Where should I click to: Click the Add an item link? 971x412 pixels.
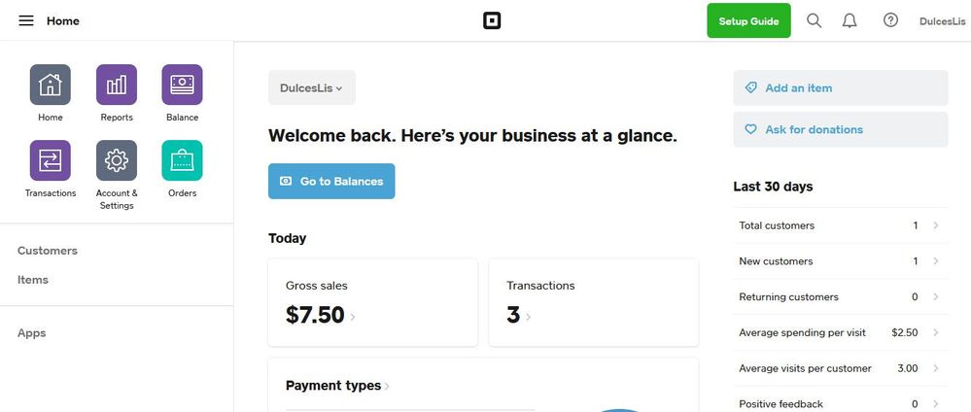coord(798,87)
